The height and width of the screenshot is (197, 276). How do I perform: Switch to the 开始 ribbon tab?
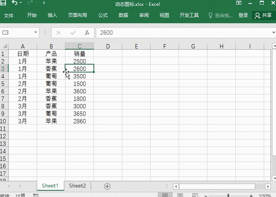(x=32, y=15)
